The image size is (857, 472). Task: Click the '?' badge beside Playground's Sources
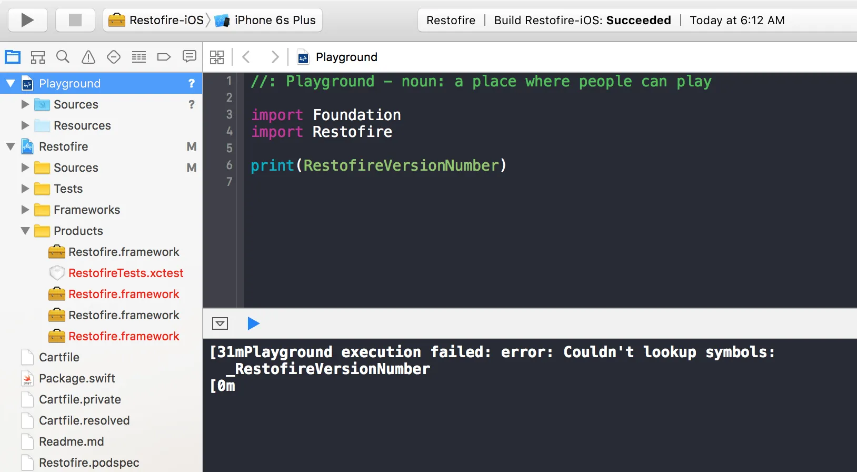point(192,104)
